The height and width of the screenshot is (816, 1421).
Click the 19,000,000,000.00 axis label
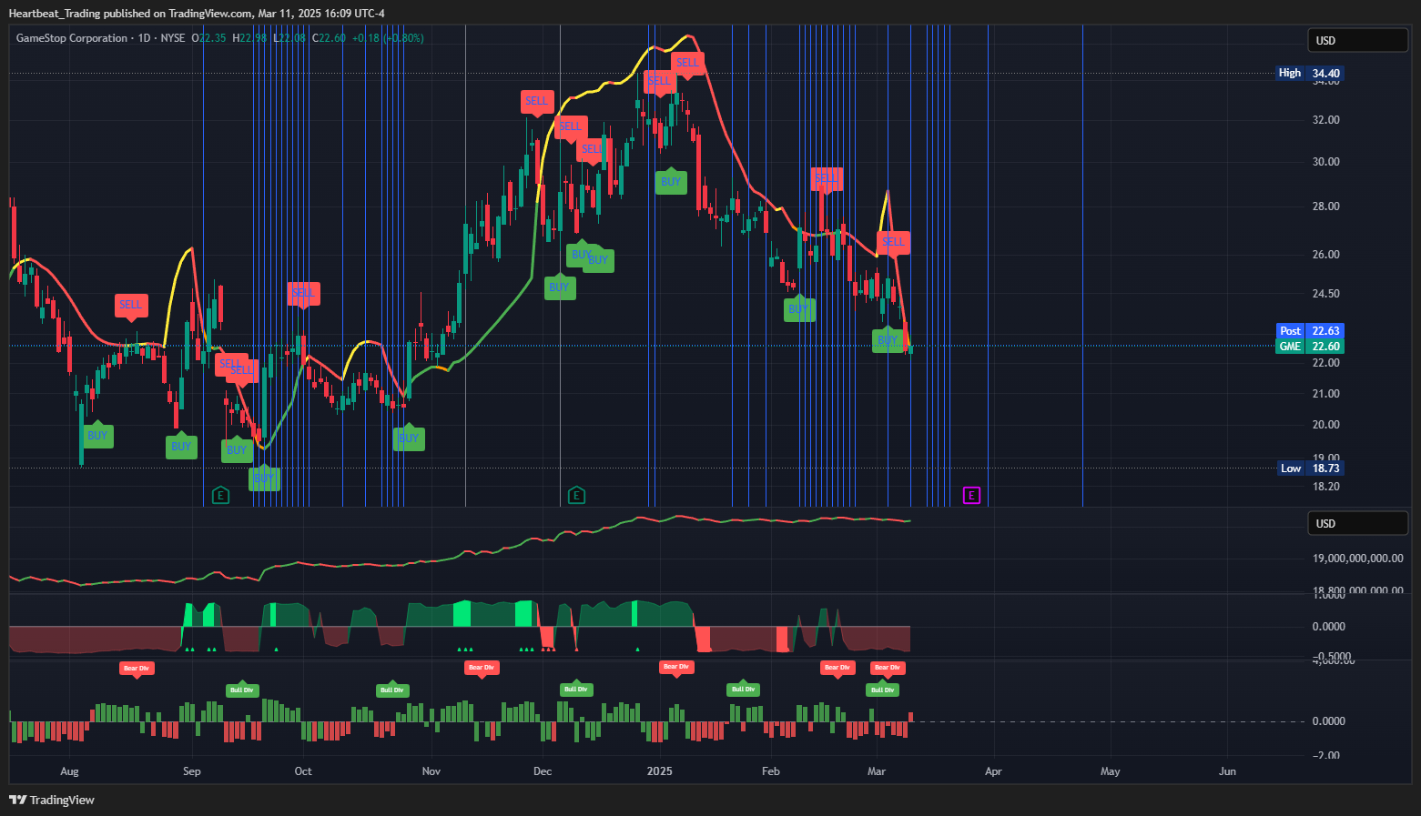[x=1357, y=559]
